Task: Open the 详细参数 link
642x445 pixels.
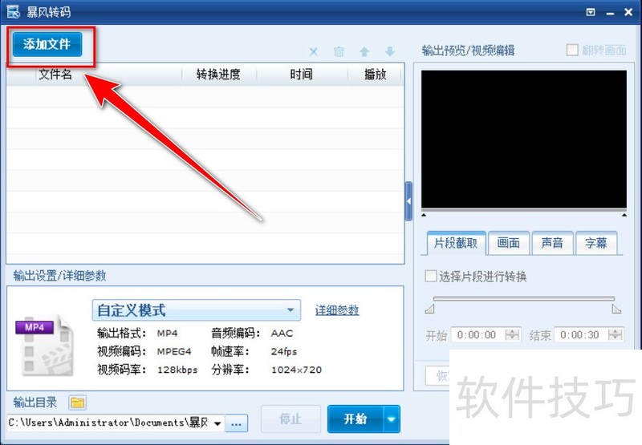Action: (337, 310)
